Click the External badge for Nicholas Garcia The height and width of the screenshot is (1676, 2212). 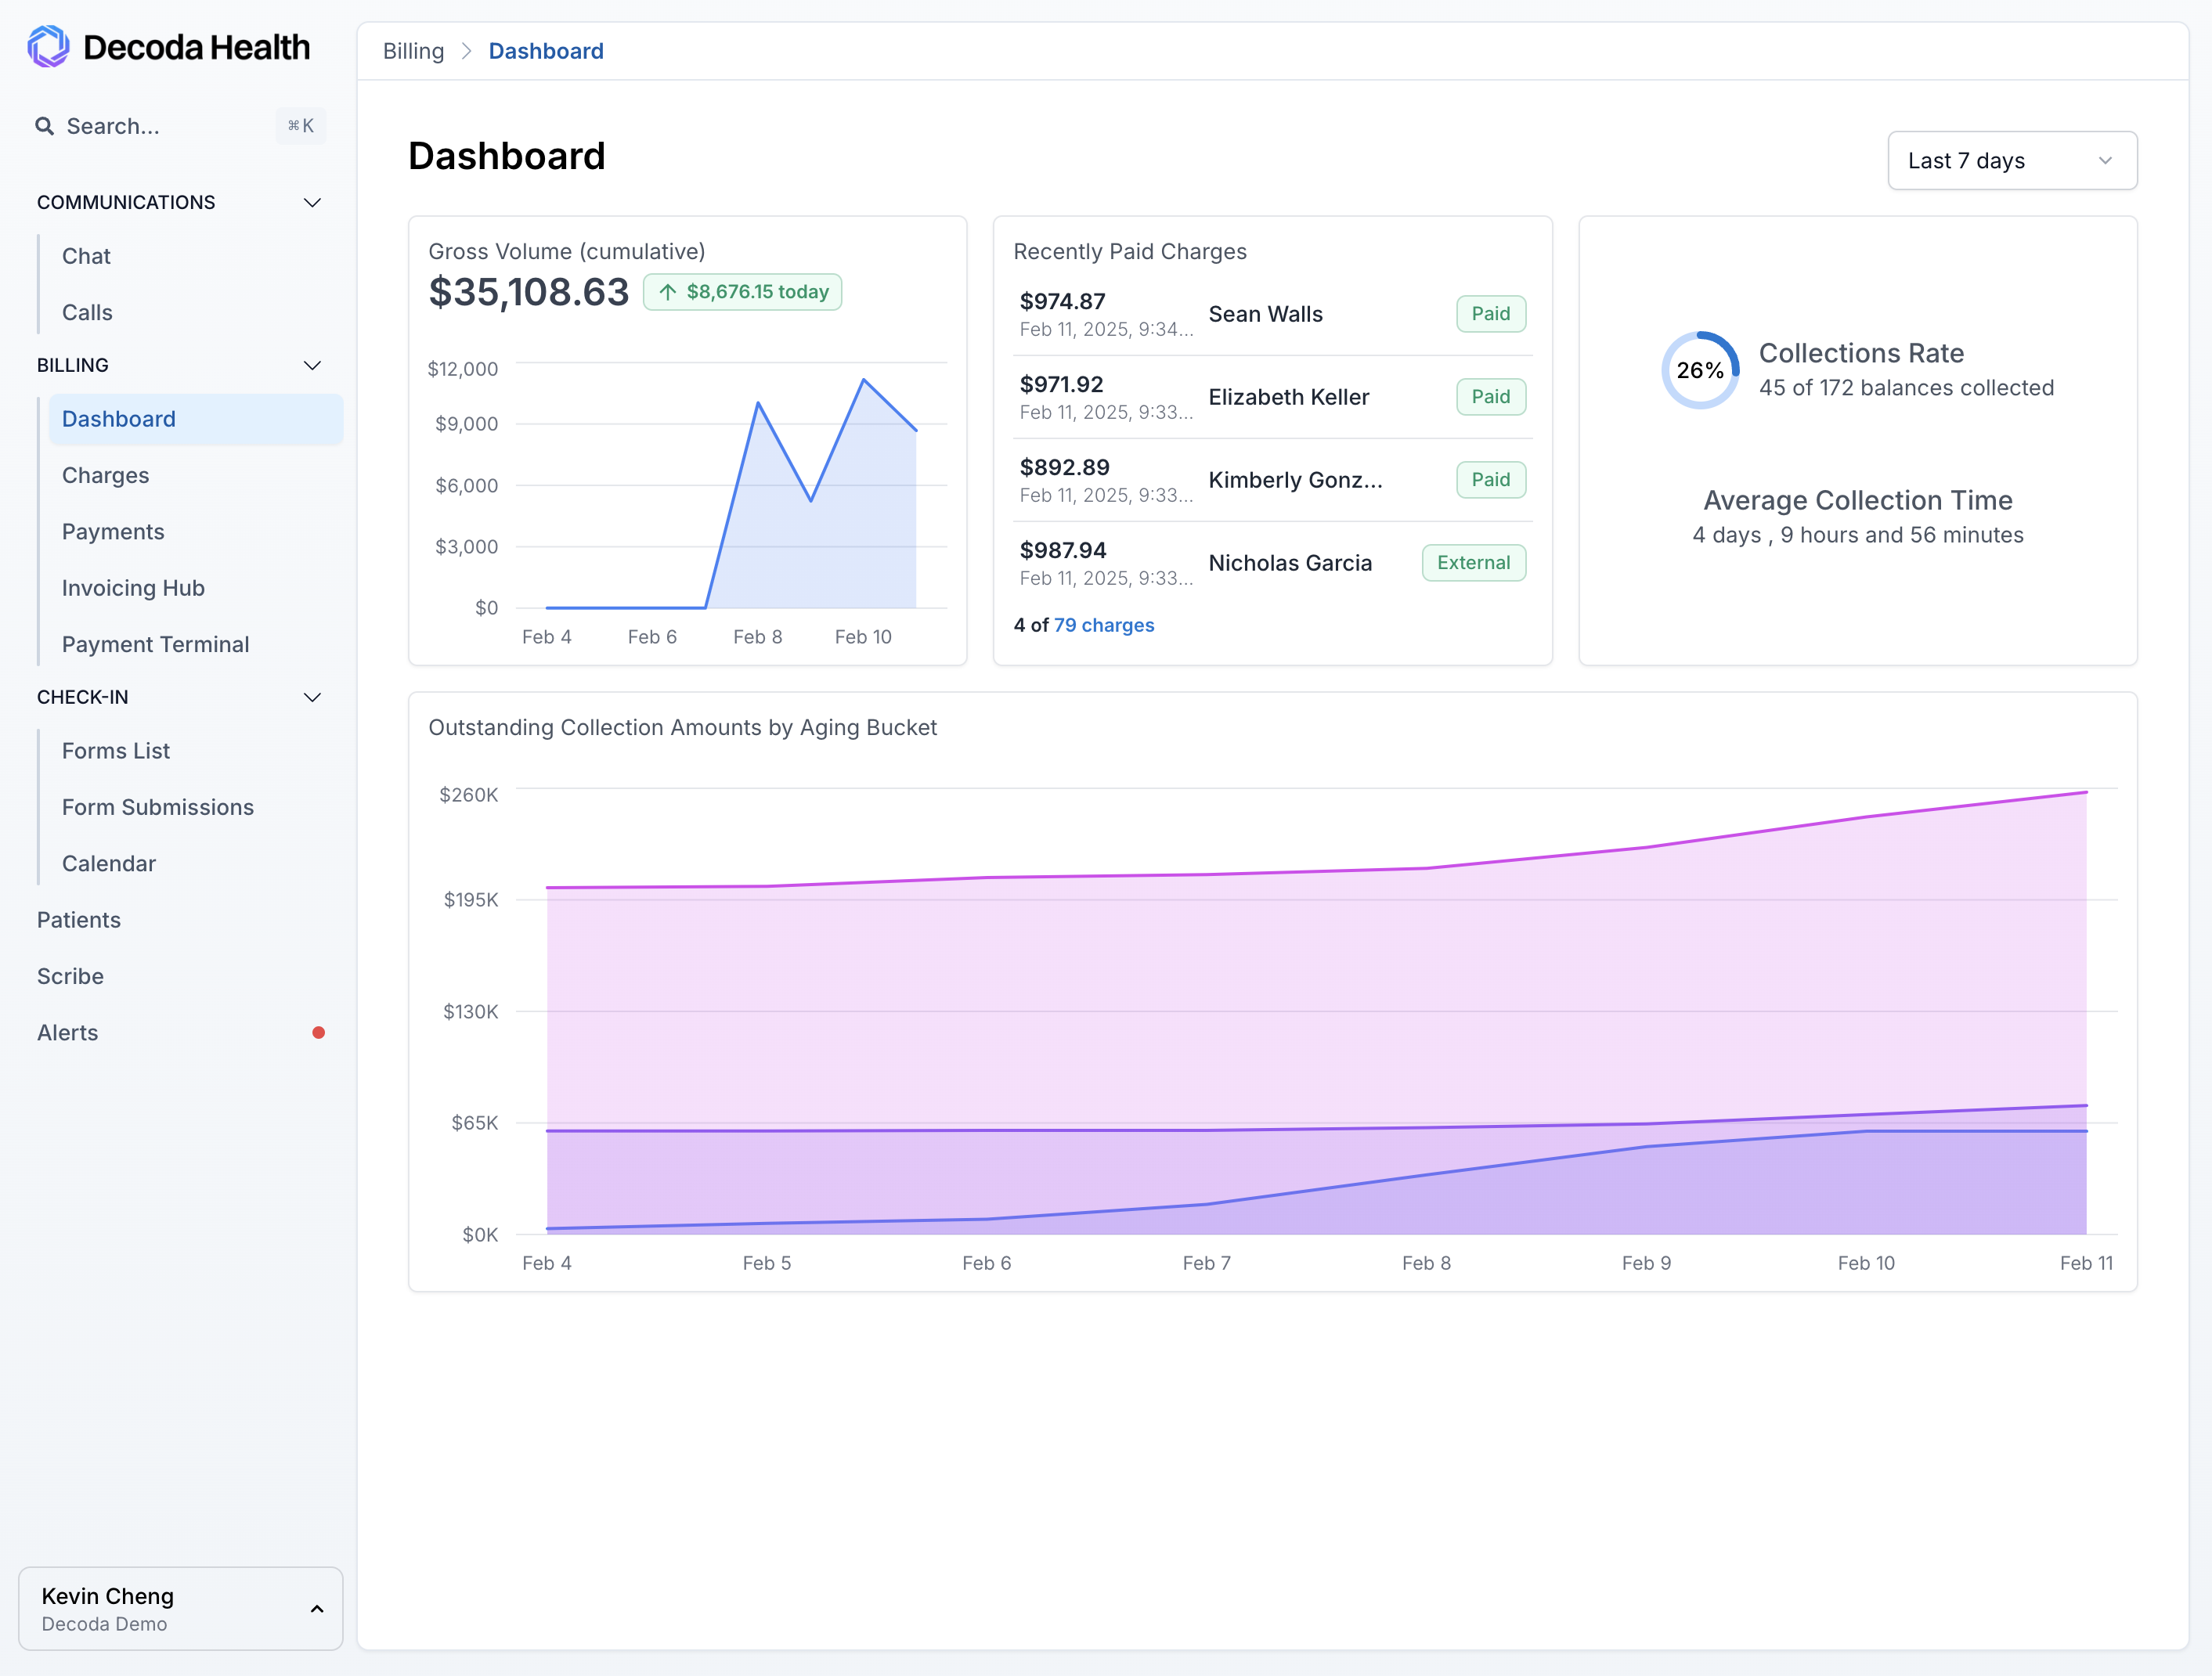[1473, 563]
